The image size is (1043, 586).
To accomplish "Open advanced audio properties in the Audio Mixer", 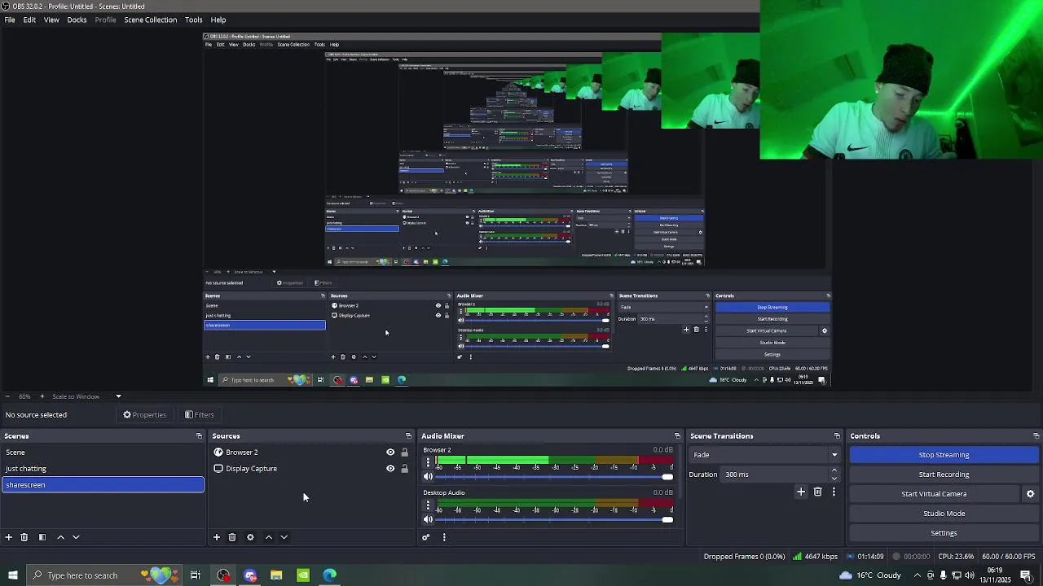I will [x=425, y=537].
